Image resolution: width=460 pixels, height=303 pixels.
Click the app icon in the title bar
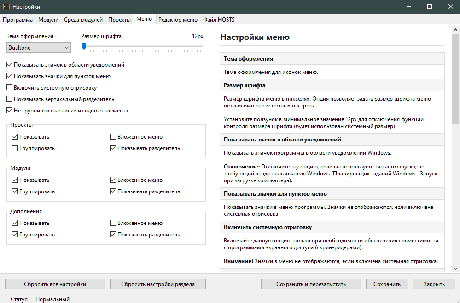coord(6,7)
